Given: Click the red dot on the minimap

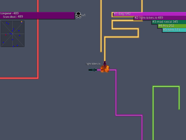Looking at the screenshot, I should pyautogui.click(x=6, y=34).
